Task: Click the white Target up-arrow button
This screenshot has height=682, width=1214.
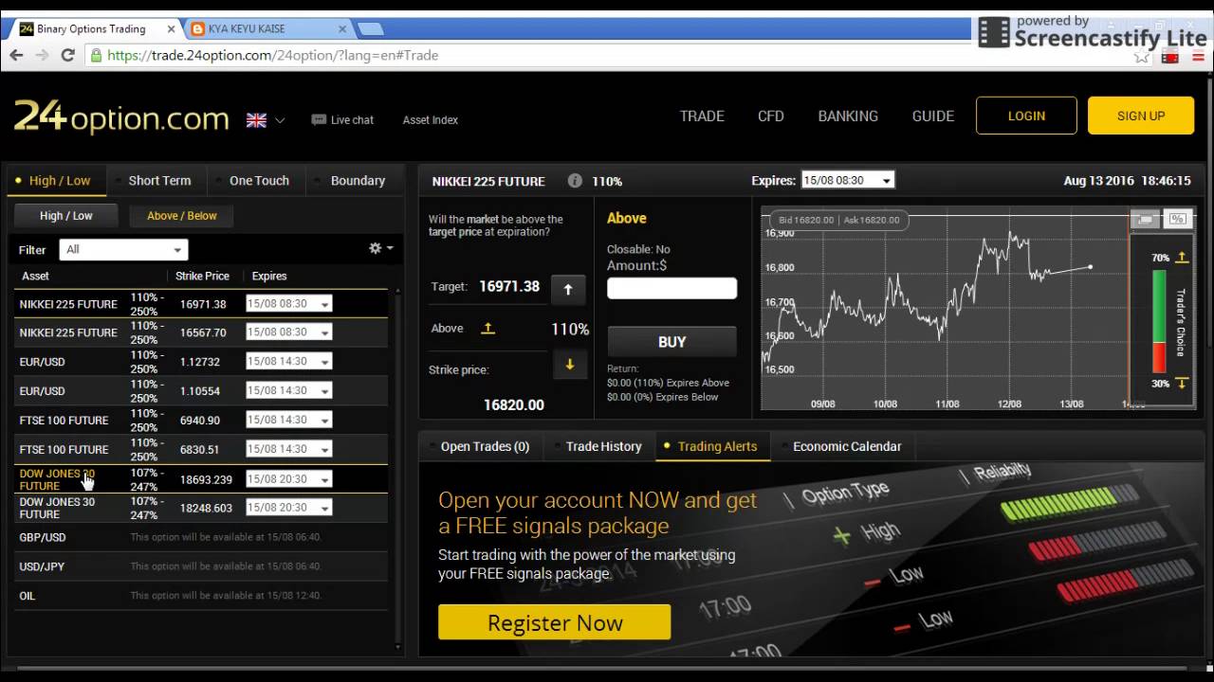Action: click(568, 290)
